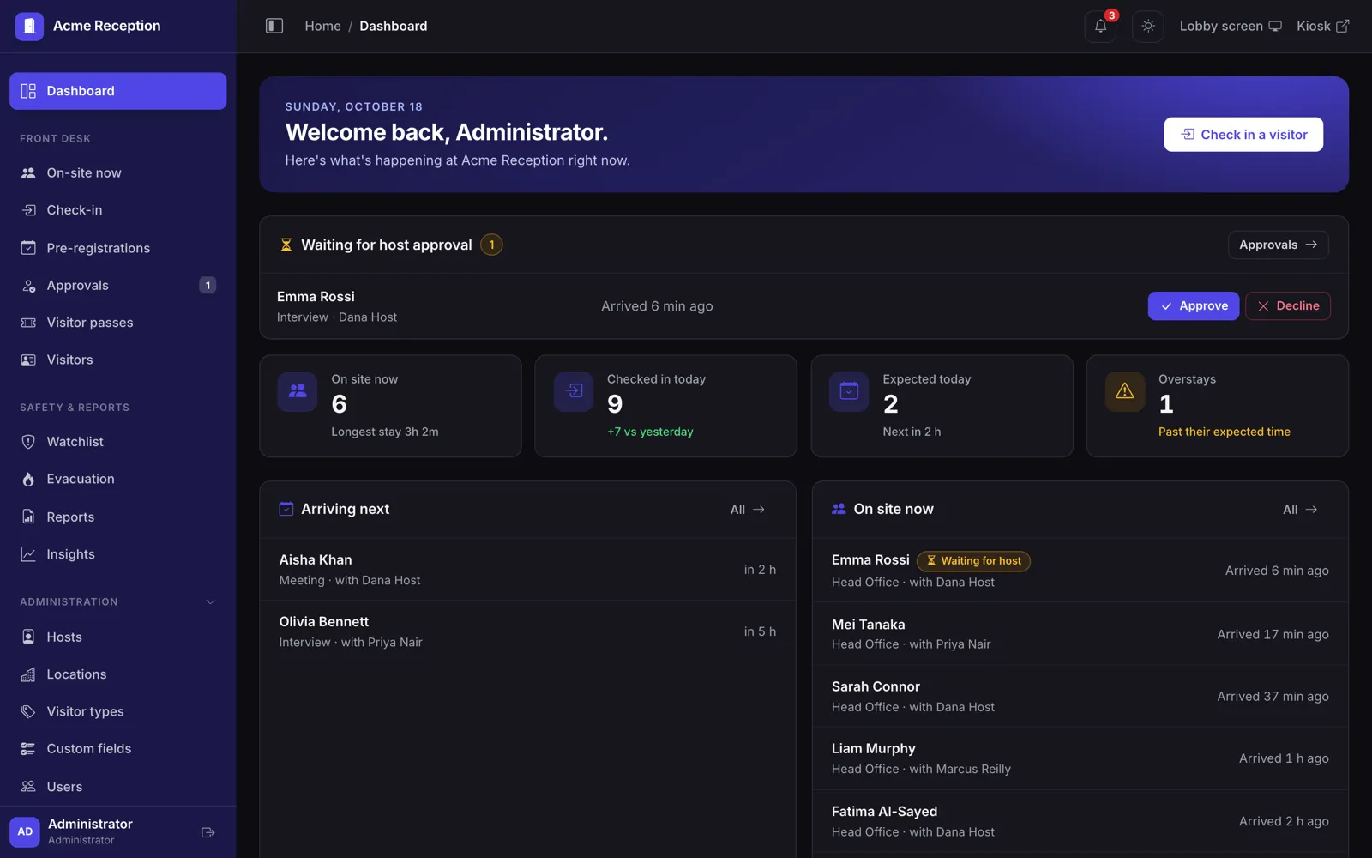Click the On site now stat card icon
1372x858 pixels.
click(298, 391)
